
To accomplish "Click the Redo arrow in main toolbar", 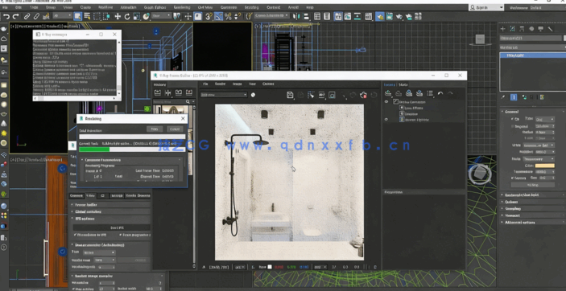I will point(16,16).
